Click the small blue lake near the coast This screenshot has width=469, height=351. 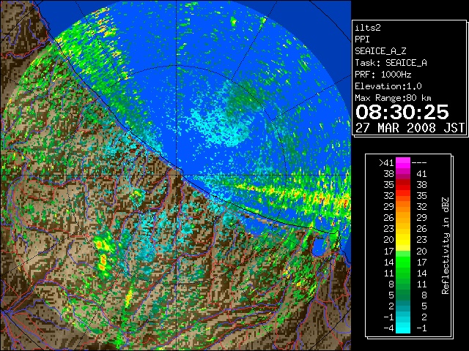(x=320, y=247)
